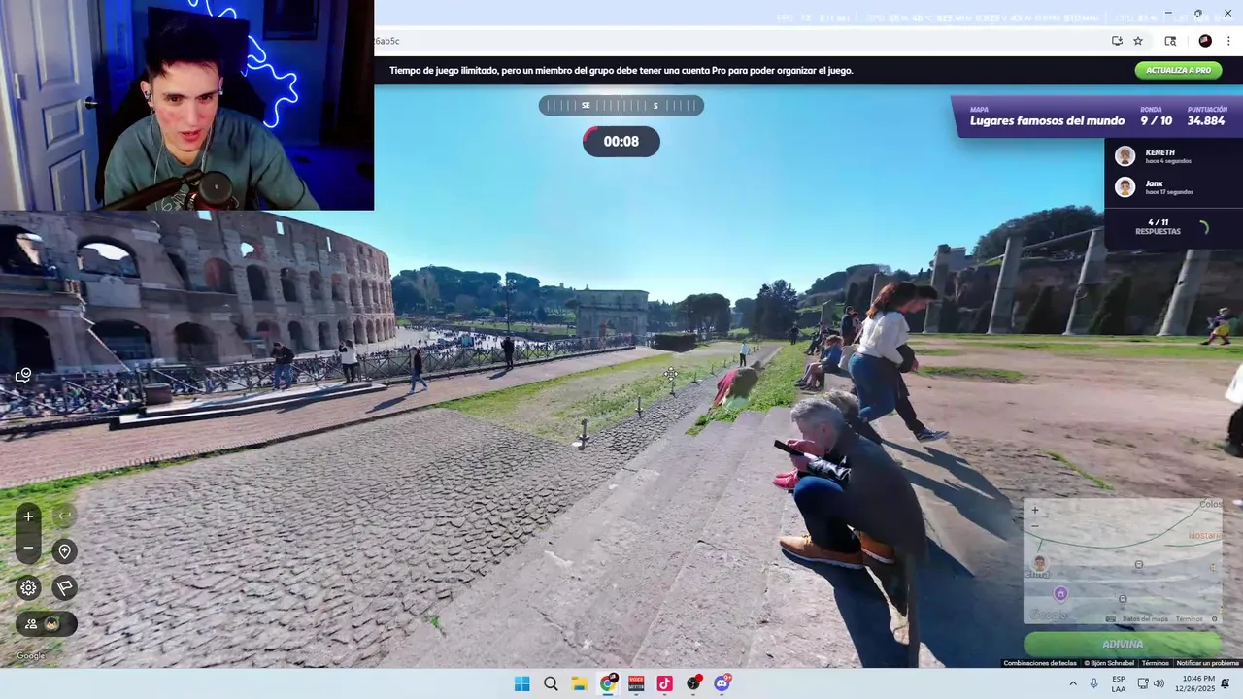The height and width of the screenshot is (699, 1243).
Task: Open Chrome three-dot menu
Action: tap(1228, 41)
